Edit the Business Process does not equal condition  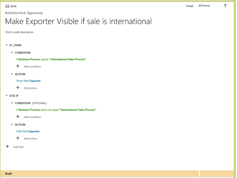56,110
